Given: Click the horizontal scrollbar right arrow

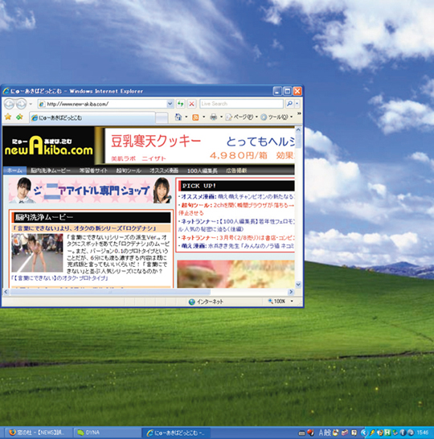Looking at the screenshot, I should point(291,292).
